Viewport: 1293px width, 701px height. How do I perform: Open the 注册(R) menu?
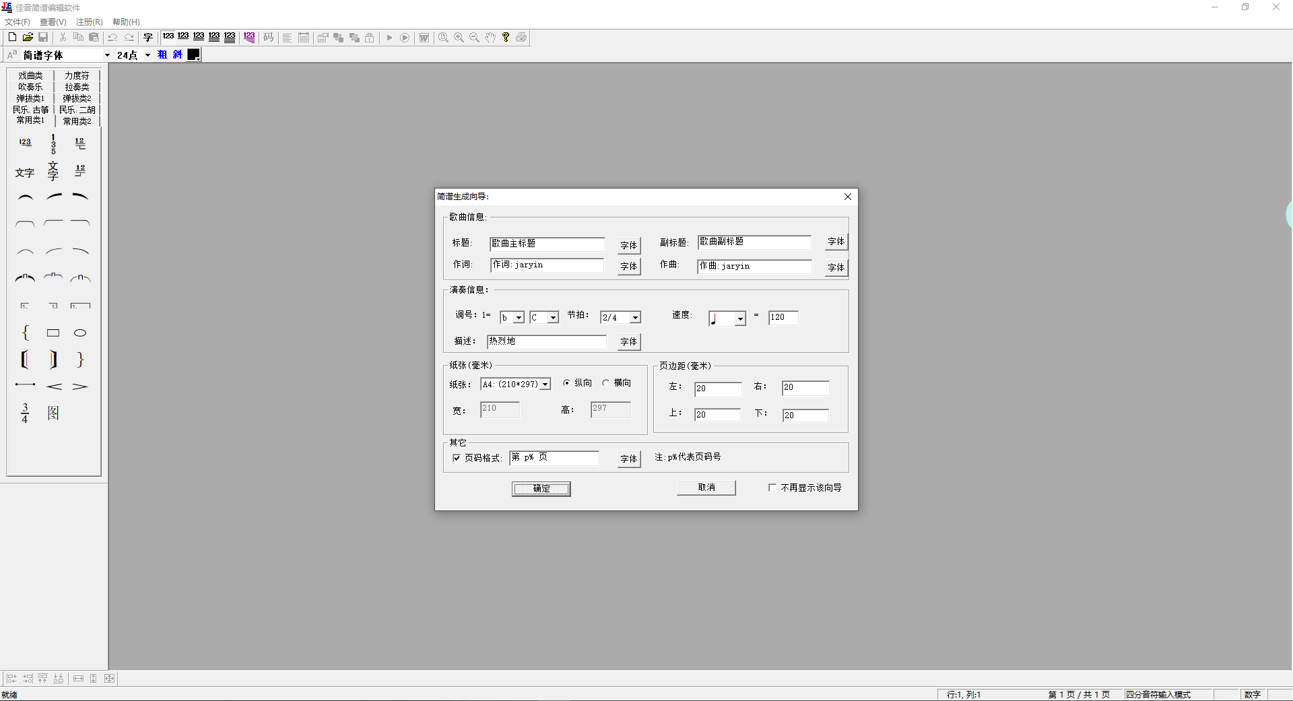point(90,22)
